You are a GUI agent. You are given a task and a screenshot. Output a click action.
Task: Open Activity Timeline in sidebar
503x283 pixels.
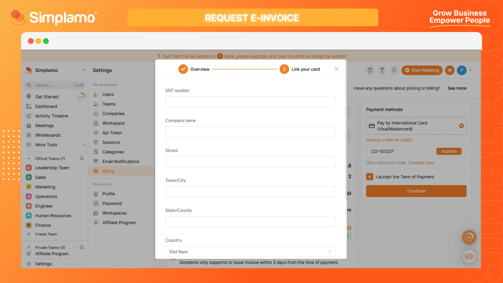click(52, 116)
